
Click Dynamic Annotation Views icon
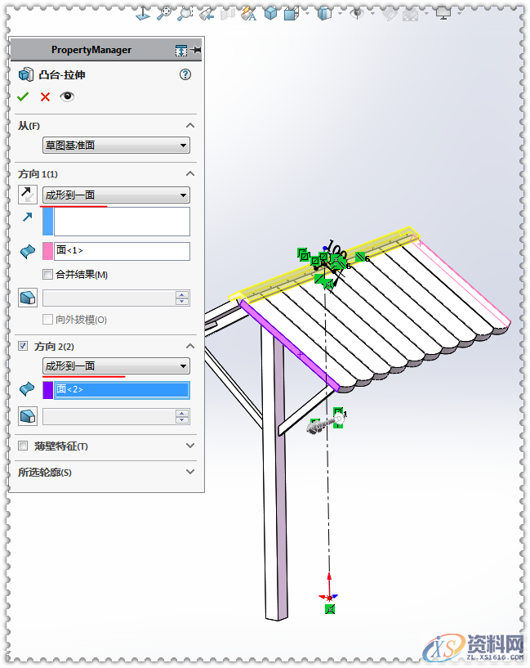(248, 15)
